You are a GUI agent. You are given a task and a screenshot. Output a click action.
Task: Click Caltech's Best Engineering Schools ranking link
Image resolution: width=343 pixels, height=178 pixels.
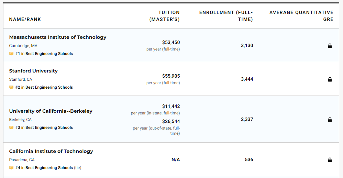click(49, 168)
